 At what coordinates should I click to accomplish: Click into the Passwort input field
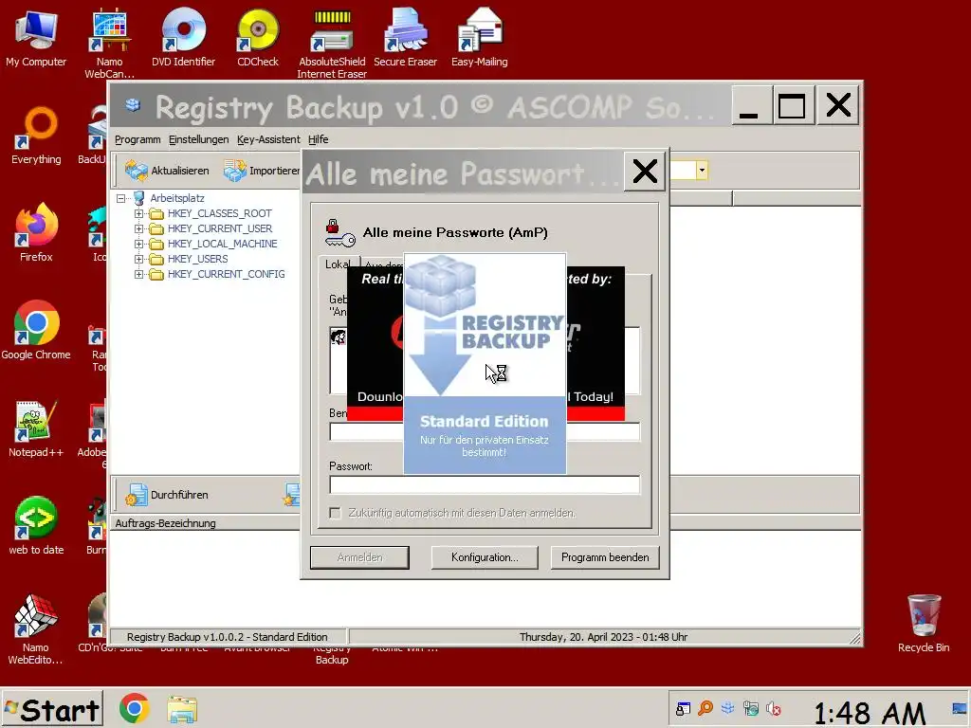[485, 484]
